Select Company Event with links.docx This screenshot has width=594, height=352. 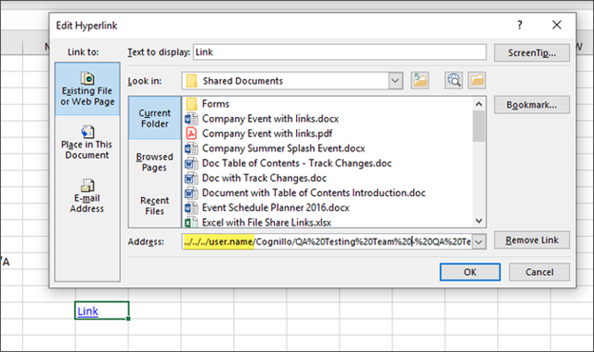click(x=270, y=119)
